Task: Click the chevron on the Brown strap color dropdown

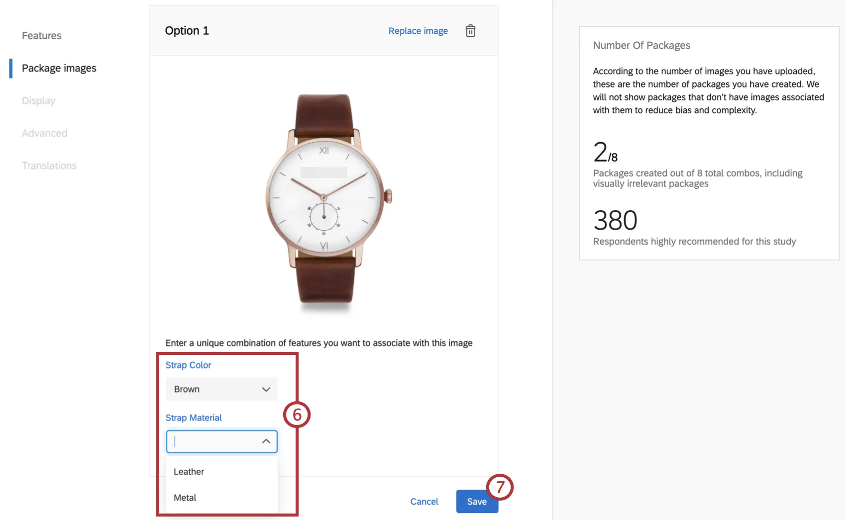Action: pos(266,389)
